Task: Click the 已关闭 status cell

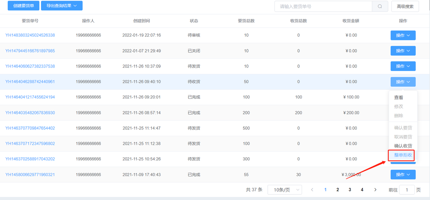Action: pyautogui.click(x=194, y=51)
